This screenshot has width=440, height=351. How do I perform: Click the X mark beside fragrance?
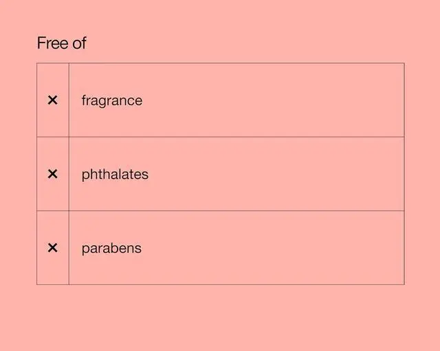pos(52,100)
